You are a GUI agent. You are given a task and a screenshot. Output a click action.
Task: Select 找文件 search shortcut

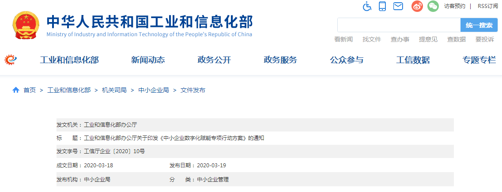point(372,39)
